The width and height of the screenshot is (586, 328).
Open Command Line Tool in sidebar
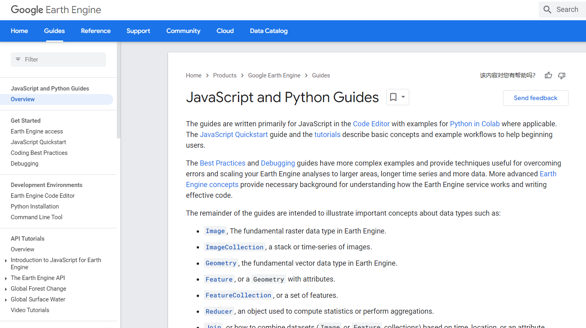tap(37, 217)
